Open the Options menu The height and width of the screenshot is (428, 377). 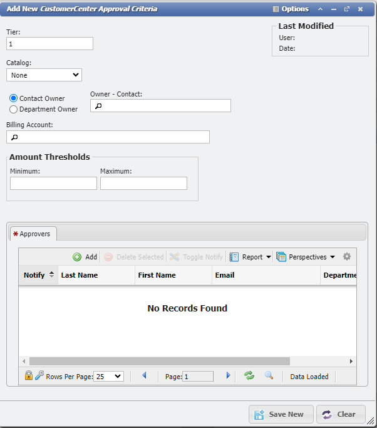point(291,9)
